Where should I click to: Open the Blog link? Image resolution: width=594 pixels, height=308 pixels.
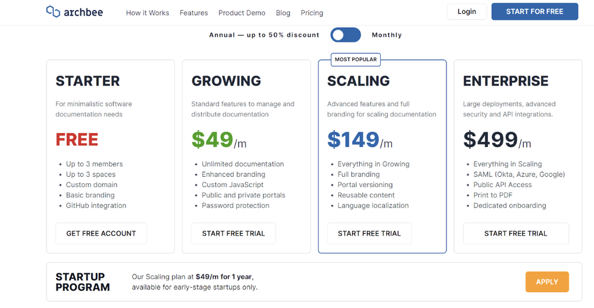pyautogui.click(x=283, y=13)
